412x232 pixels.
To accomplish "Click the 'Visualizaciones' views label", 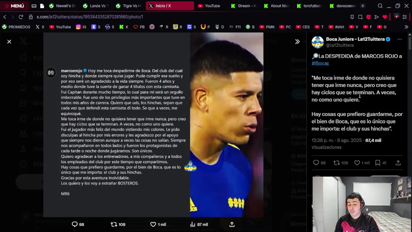I will pos(326,147).
